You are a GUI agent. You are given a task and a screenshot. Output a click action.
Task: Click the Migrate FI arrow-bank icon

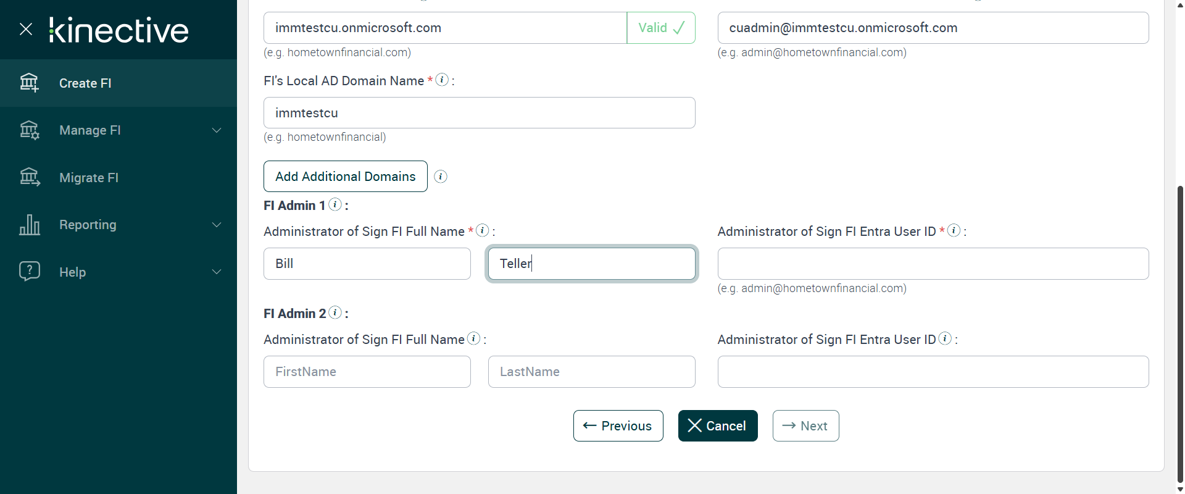29,177
